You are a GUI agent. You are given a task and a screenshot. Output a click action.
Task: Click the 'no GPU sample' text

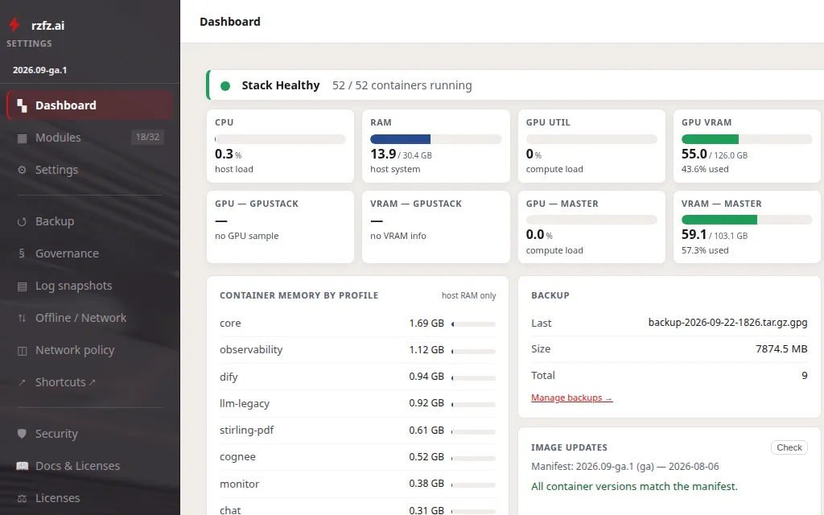(246, 236)
